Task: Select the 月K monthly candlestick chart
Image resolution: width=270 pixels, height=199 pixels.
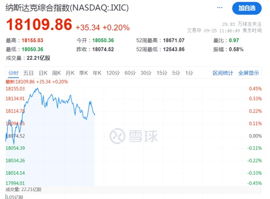Action: pos(70,73)
